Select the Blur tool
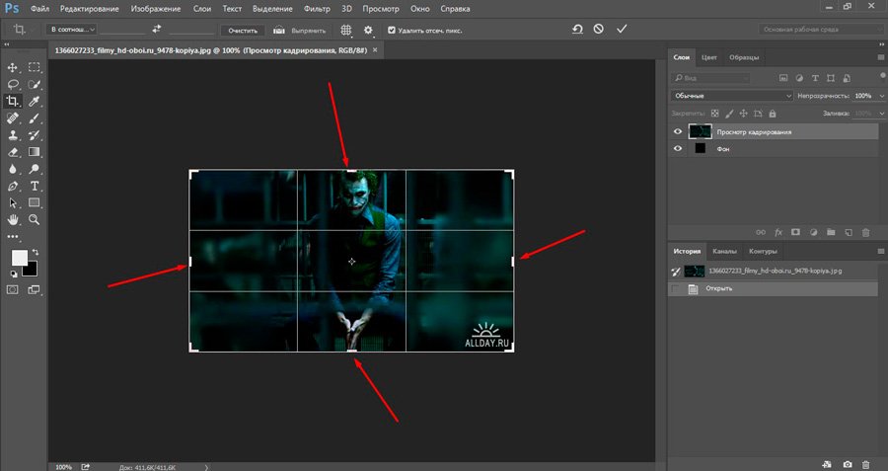 (12, 169)
